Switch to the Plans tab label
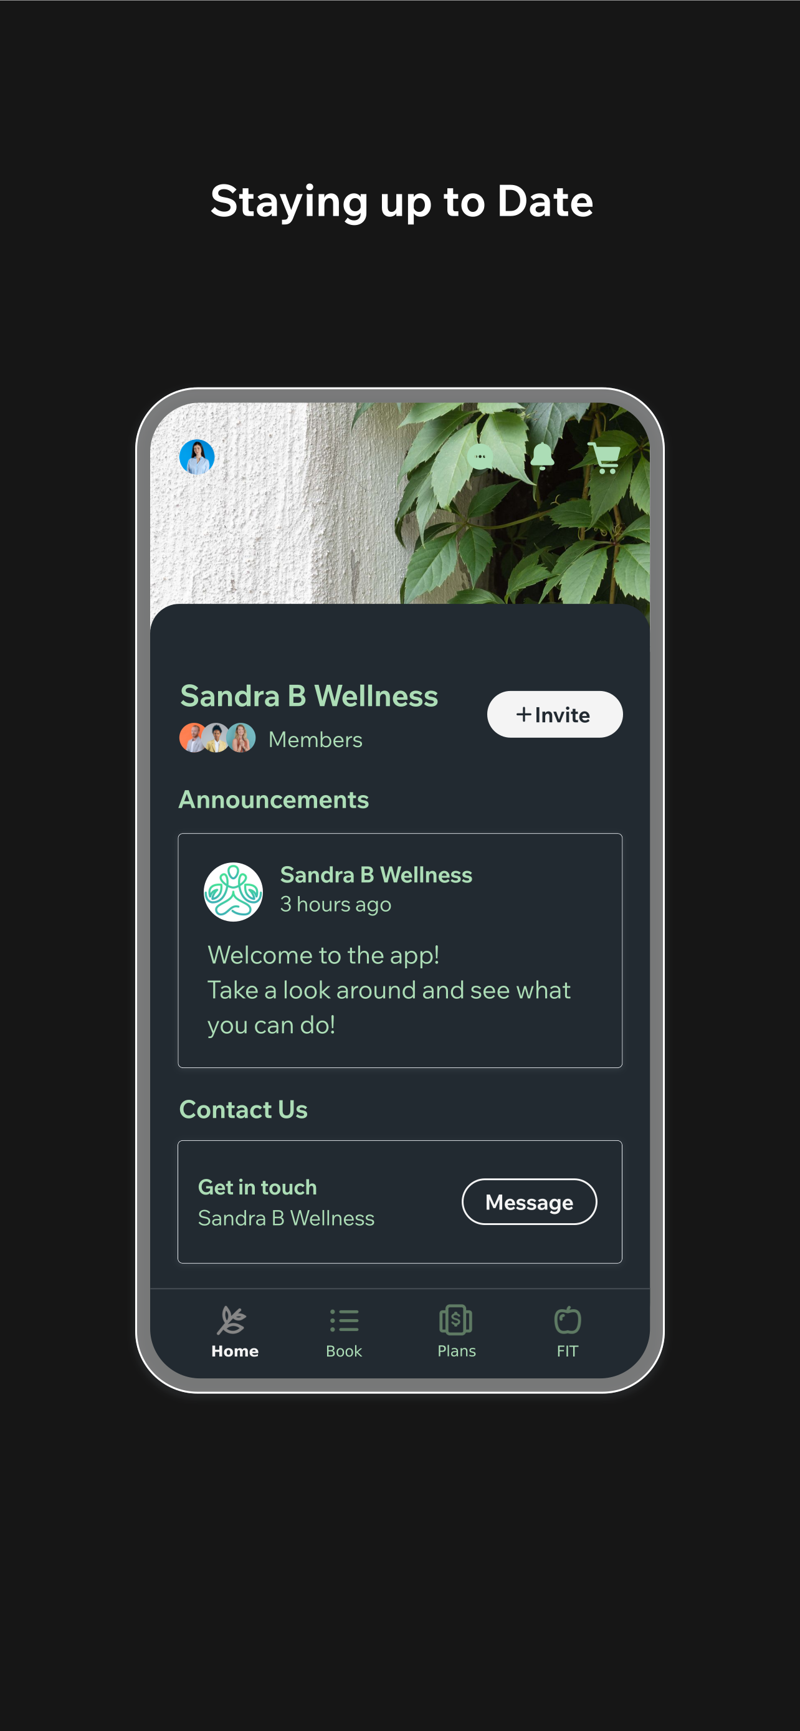800x1731 pixels. click(x=457, y=1351)
